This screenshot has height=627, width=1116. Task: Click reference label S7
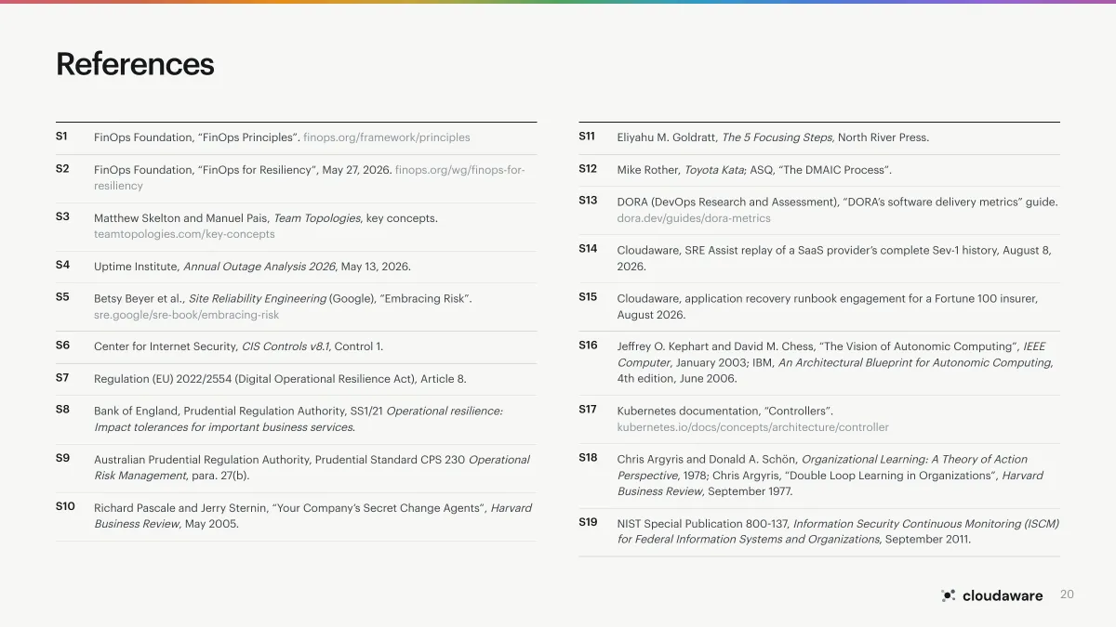[x=62, y=378]
